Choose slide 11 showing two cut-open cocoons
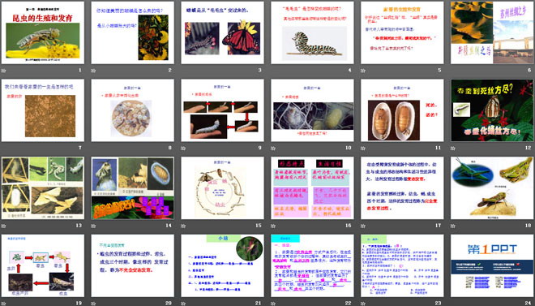 [x=402, y=110]
